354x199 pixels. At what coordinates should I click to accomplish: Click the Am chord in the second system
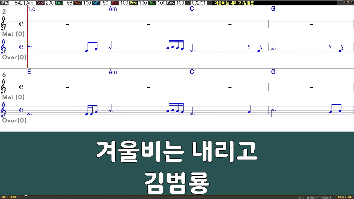click(113, 72)
